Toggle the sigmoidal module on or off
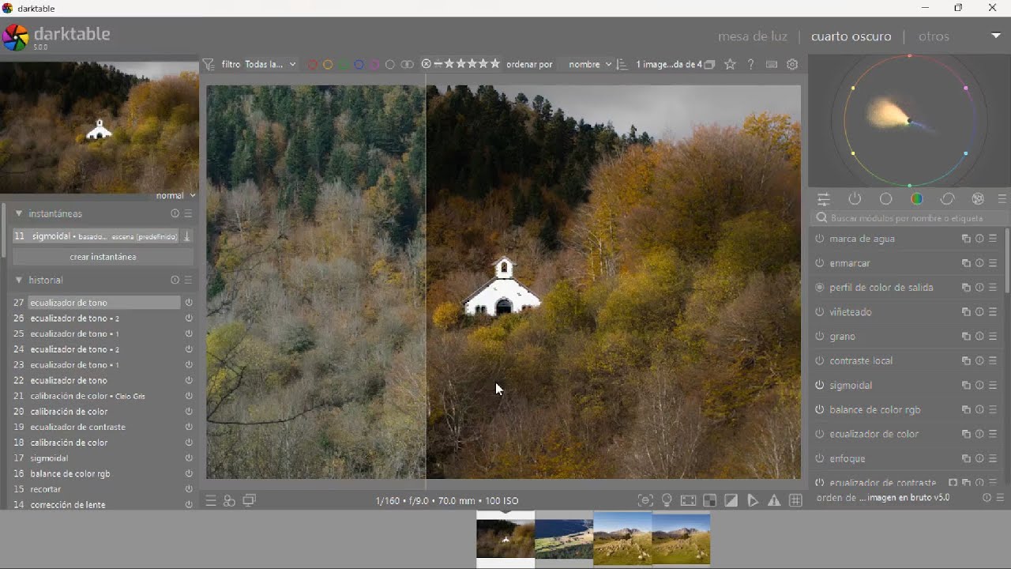Viewport: 1011px width, 569px height. tap(819, 386)
